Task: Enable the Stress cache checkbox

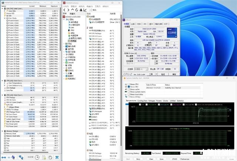Action: [x=129, y=89]
